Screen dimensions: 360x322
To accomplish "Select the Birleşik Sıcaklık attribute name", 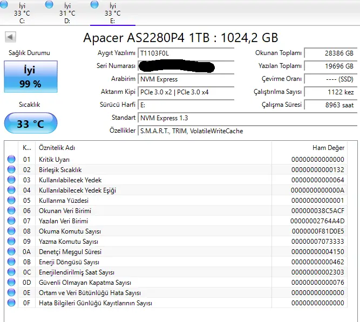I will pyautogui.click(x=60, y=170).
